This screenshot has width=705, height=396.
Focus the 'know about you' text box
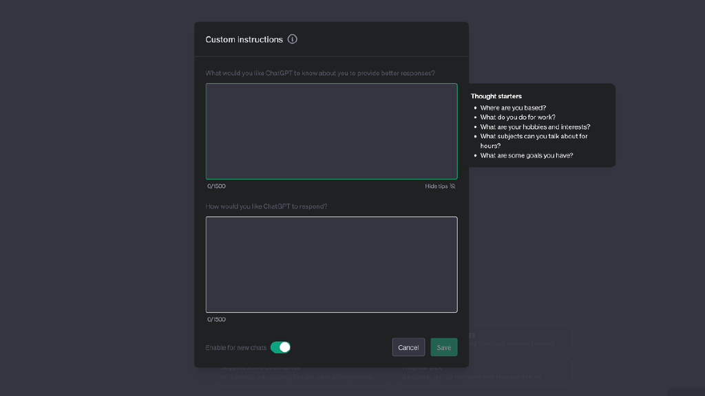point(331,131)
